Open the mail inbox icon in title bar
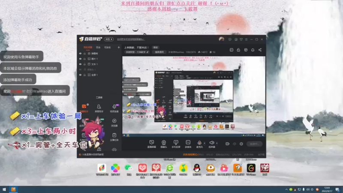This screenshot has height=193, width=343. coord(236,39)
